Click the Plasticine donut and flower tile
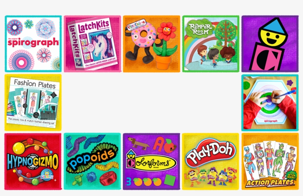This screenshot has width=303, height=196. coord(151,44)
